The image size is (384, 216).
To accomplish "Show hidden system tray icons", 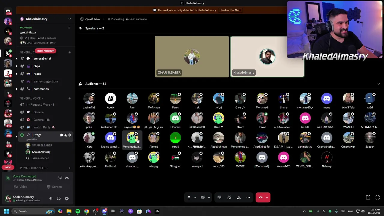I will click(x=304, y=211).
